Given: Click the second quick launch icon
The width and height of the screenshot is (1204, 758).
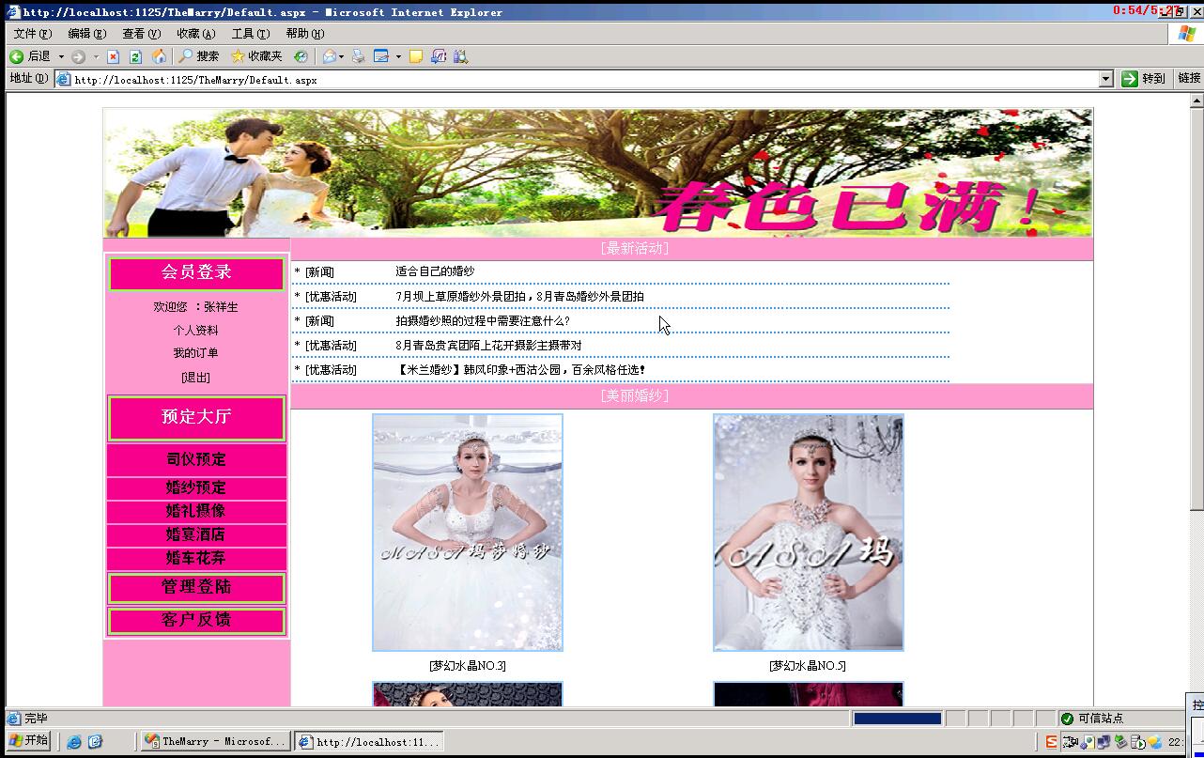Looking at the screenshot, I should (x=95, y=741).
